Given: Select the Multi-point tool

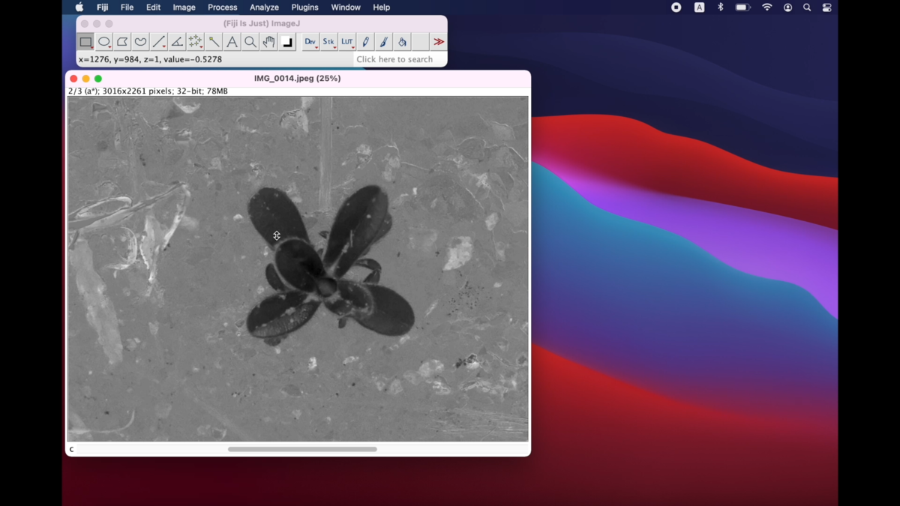Looking at the screenshot, I should click(196, 42).
